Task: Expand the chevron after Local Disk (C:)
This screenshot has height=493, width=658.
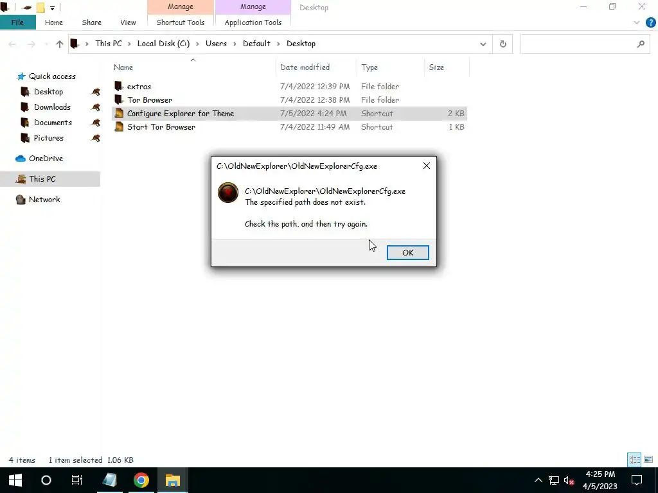Action: tap(197, 44)
